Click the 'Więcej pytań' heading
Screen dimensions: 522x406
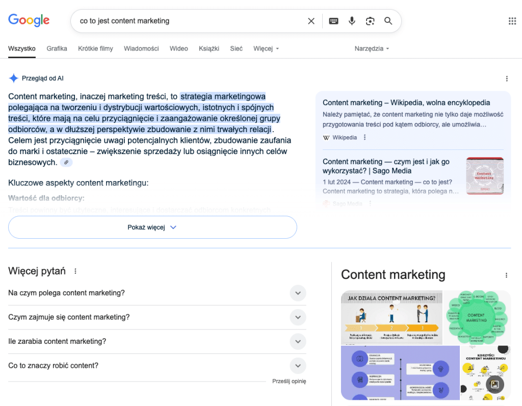click(37, 271)
